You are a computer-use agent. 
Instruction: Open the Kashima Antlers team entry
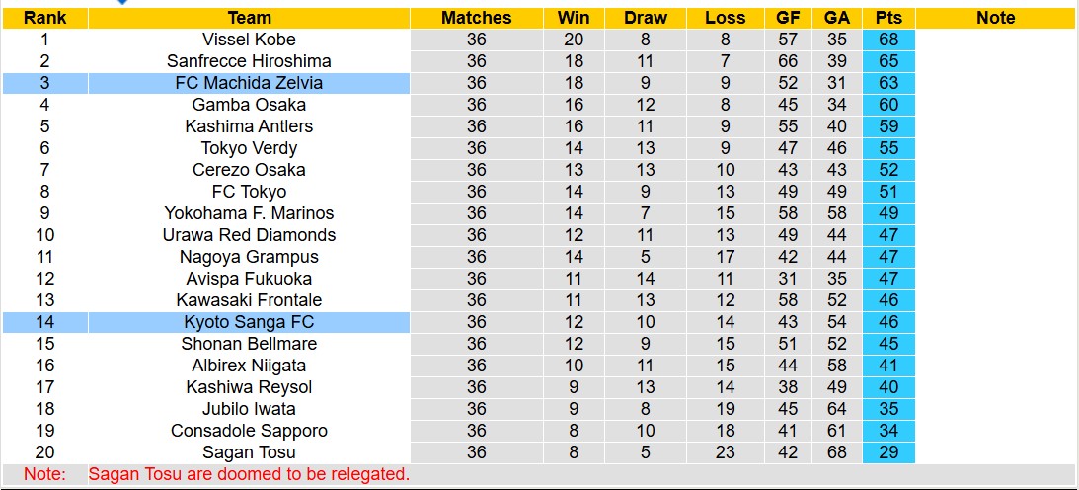pos(249,126)
